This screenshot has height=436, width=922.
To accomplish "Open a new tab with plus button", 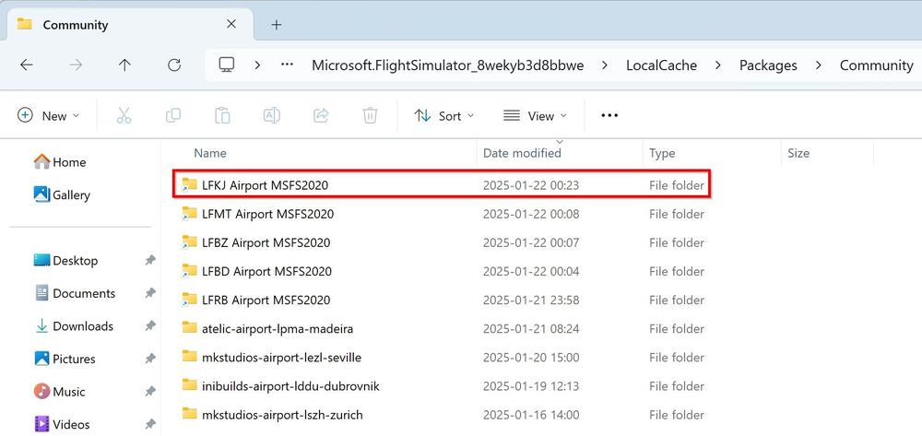I will click(x=276, y=25).
